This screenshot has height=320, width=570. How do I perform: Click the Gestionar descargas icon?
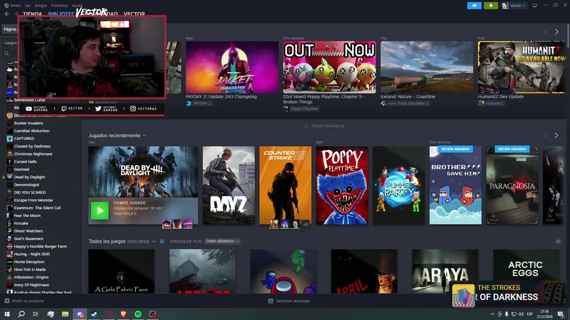pyautogui.click(x=271, y=301)
